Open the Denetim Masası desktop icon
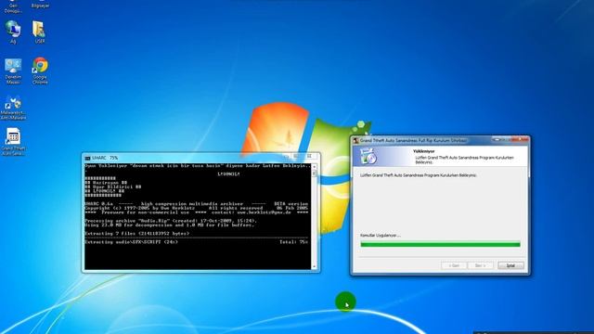The image size is (594, 334). [x=13, y=71]
